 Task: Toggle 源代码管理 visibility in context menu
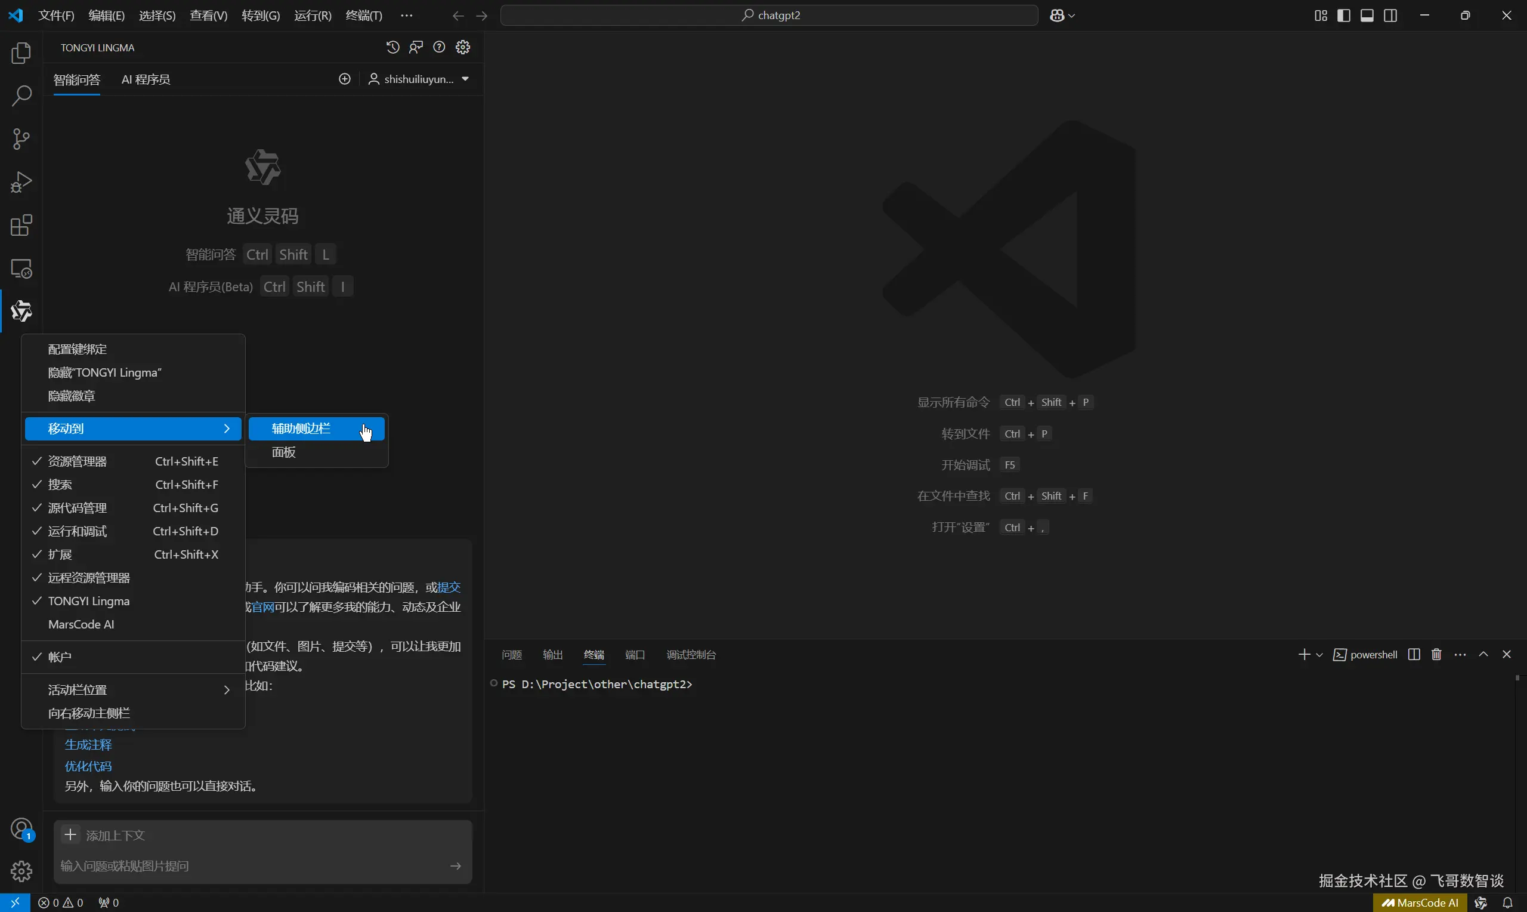tap(78, 507)
